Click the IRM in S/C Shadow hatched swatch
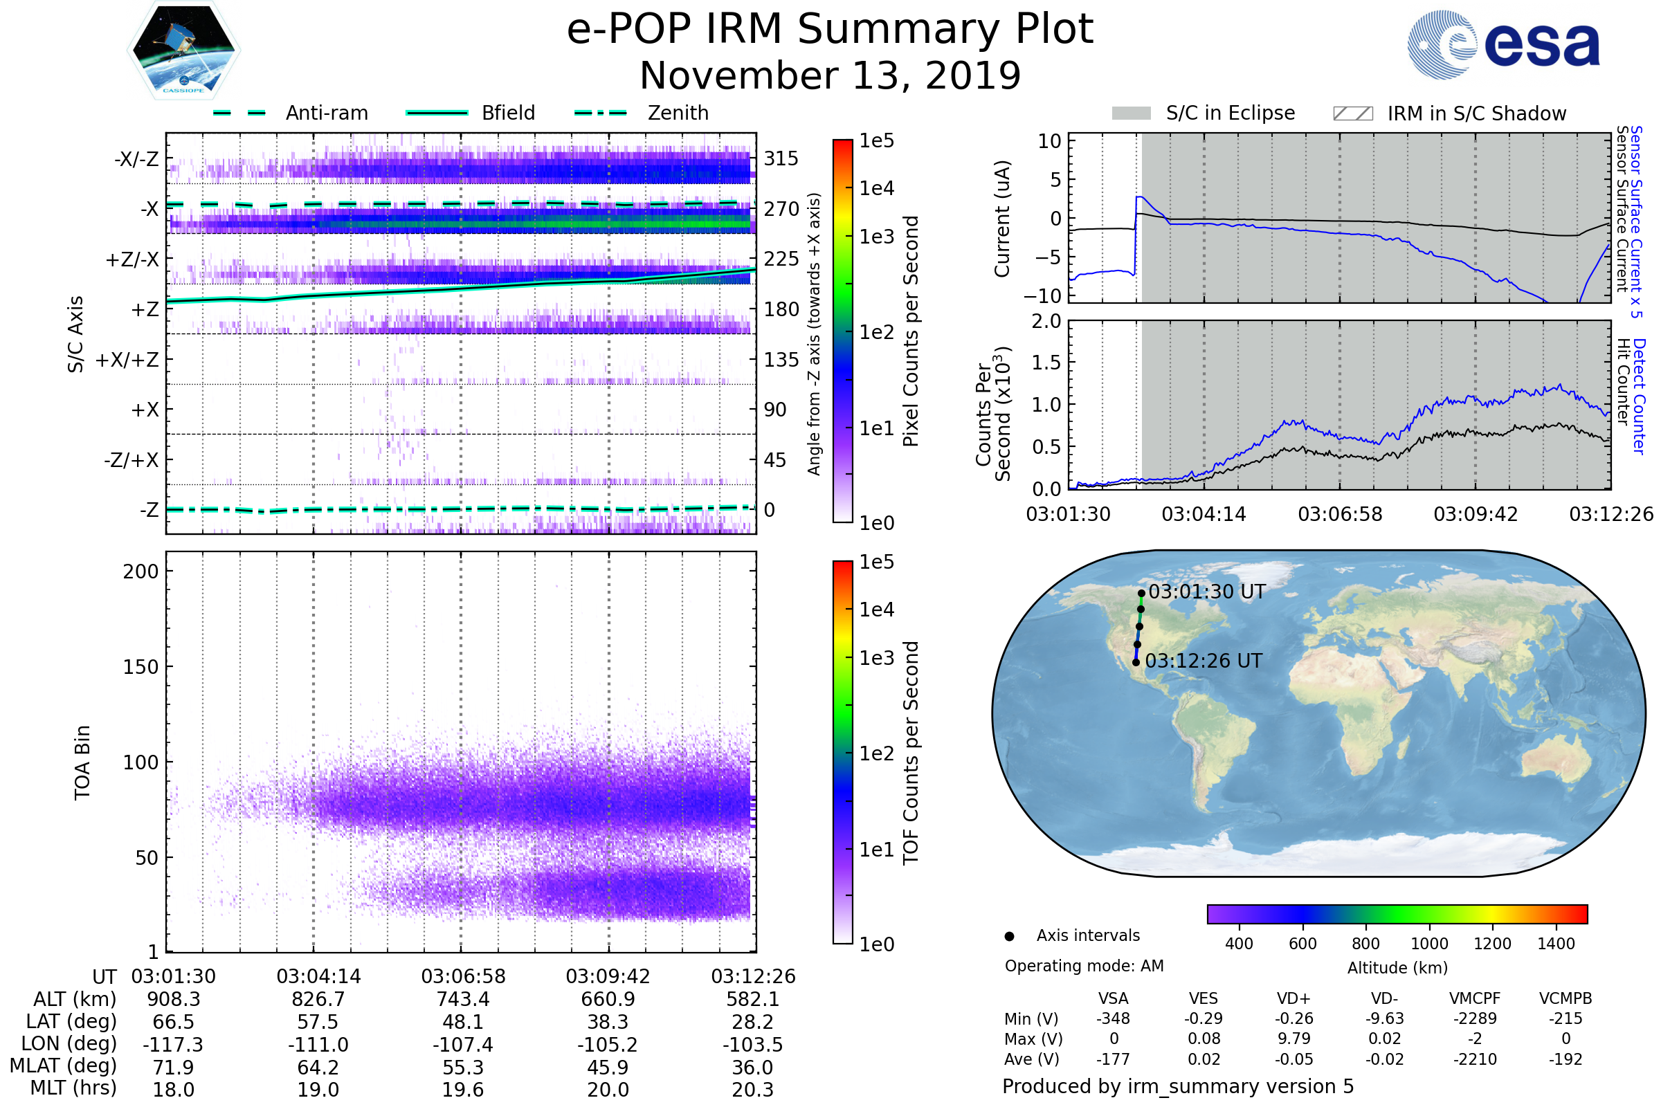This screenshot has height=1107, width=1661. 1352,113
